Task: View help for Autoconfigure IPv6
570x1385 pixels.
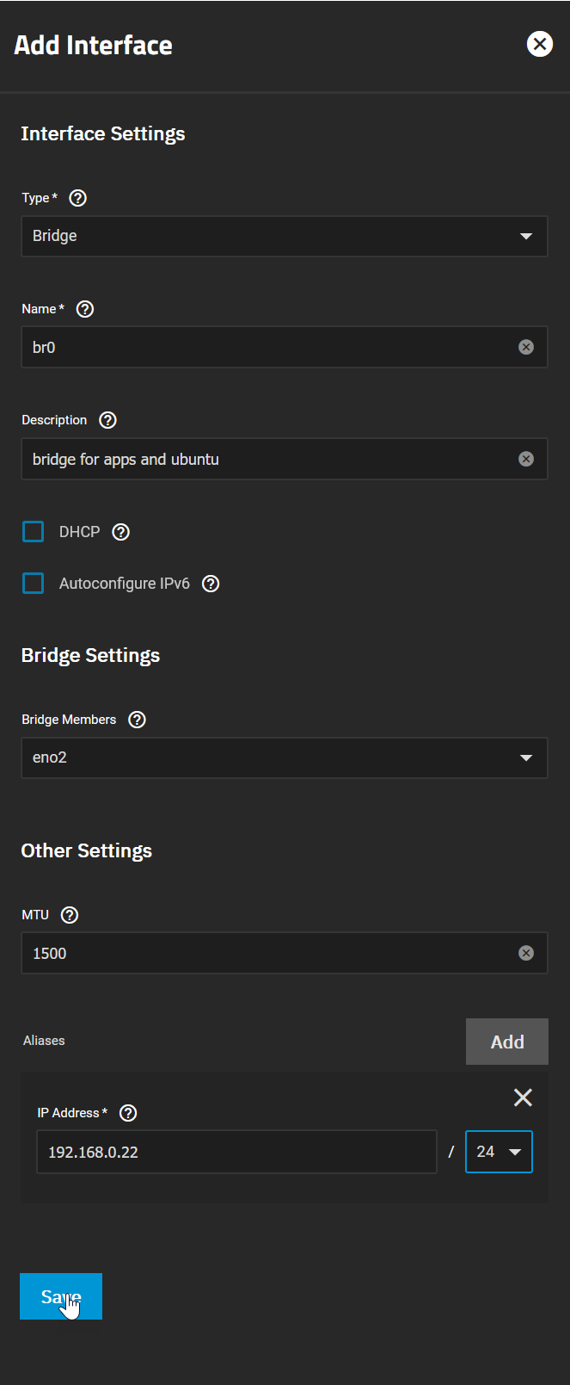Action: (x=210, y=583)
